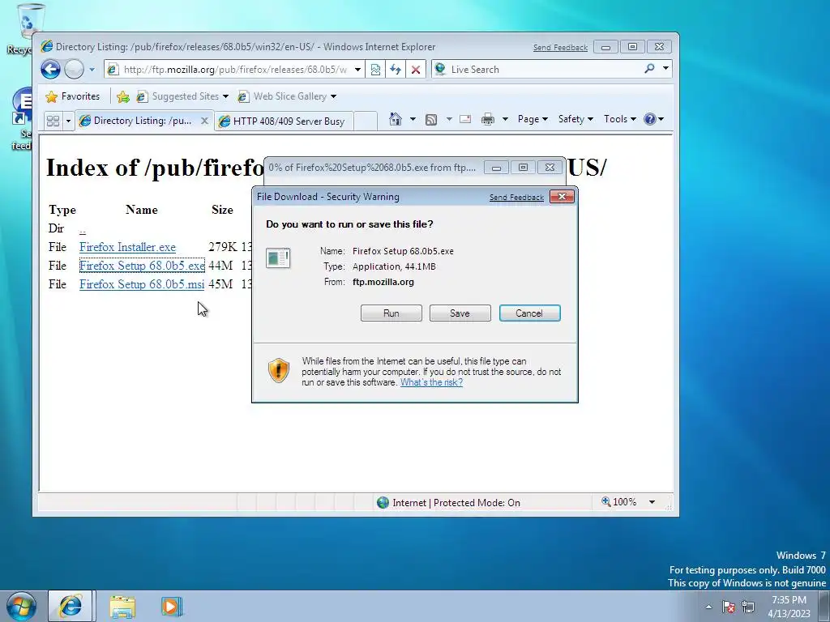Click the application file icon in dialog
Screen dimensions: 830x622
(278, 258)
